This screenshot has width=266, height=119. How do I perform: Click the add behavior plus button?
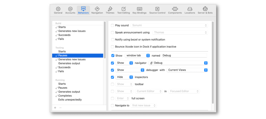click(55, 108)
